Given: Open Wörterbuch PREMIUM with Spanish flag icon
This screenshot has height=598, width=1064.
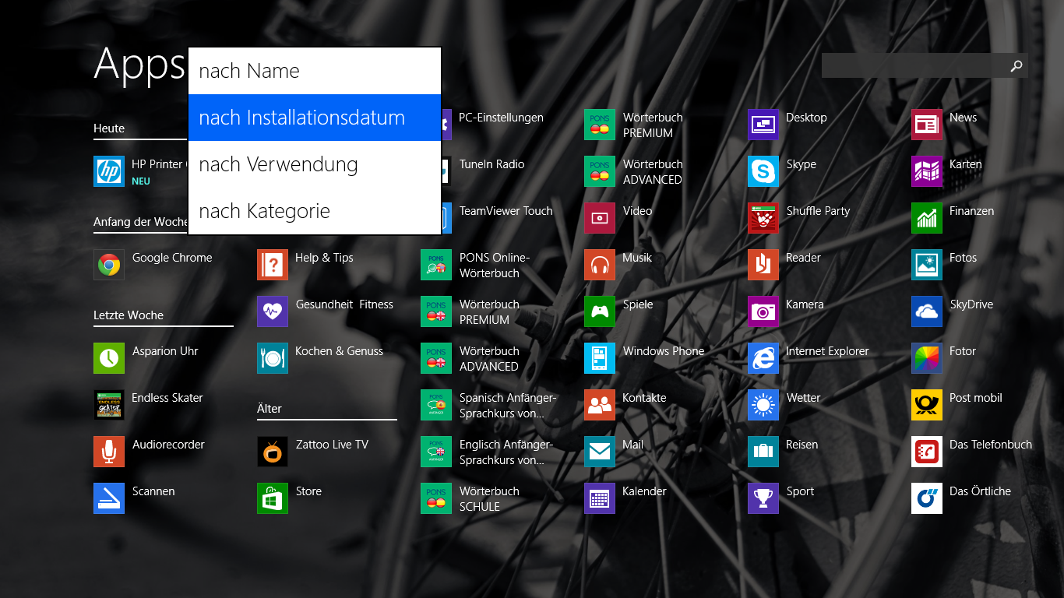Looking at the screenshot, I should [600, 125].
